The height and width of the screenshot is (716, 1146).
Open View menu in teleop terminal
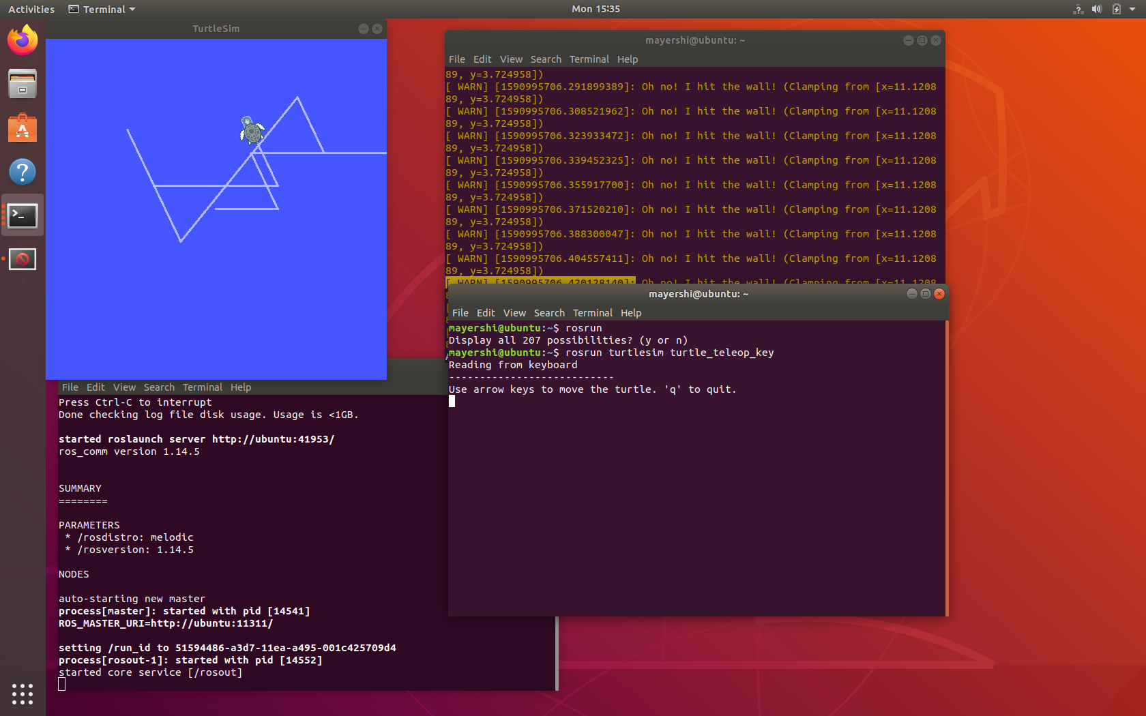tap(514, 313)
